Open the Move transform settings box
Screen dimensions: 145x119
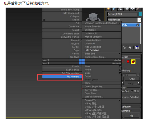(120, 66)
